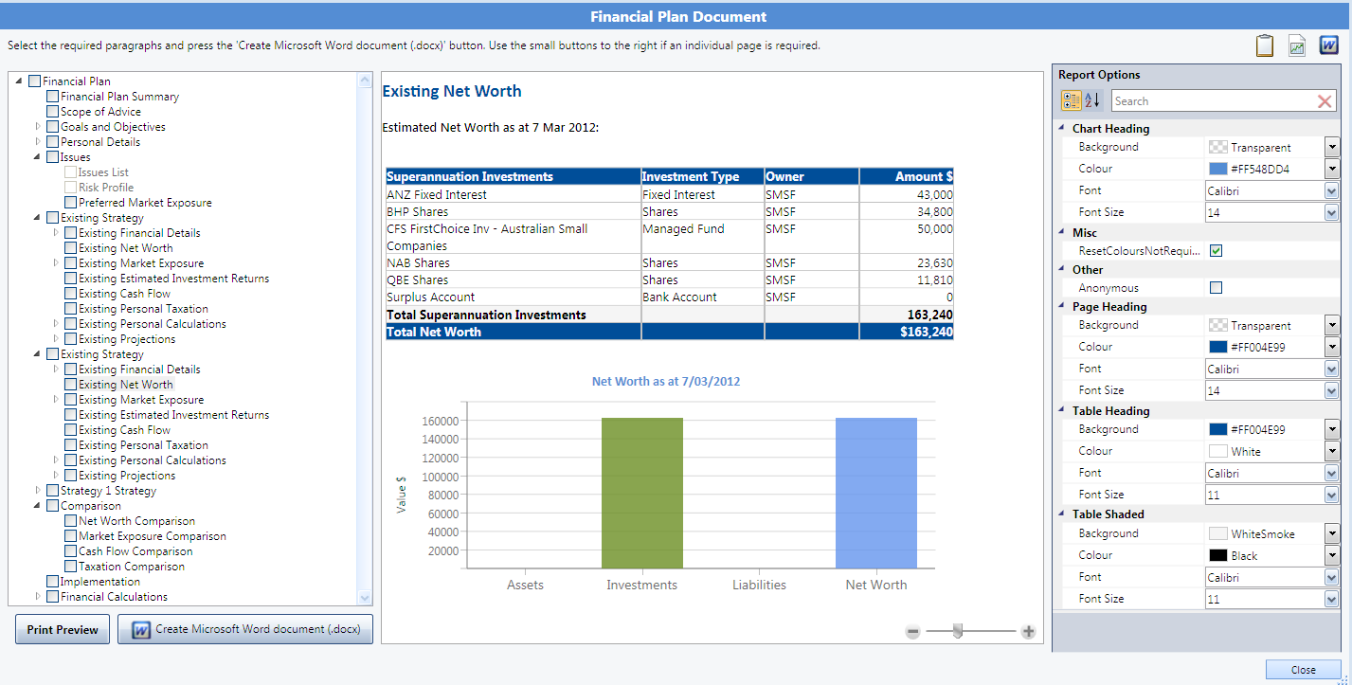Screen dimensions: 1352x685
Task: Click the 'Net Worth as at 7/03/2012' chart title
Action: 666,381
